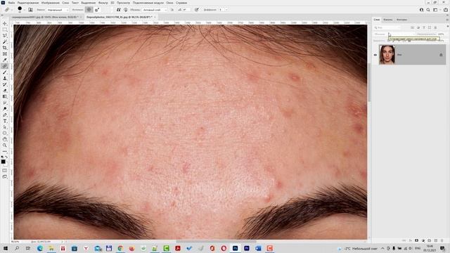
Task: Open the Sample 'Активный слой' dropdown
Action: click(155, 10)
